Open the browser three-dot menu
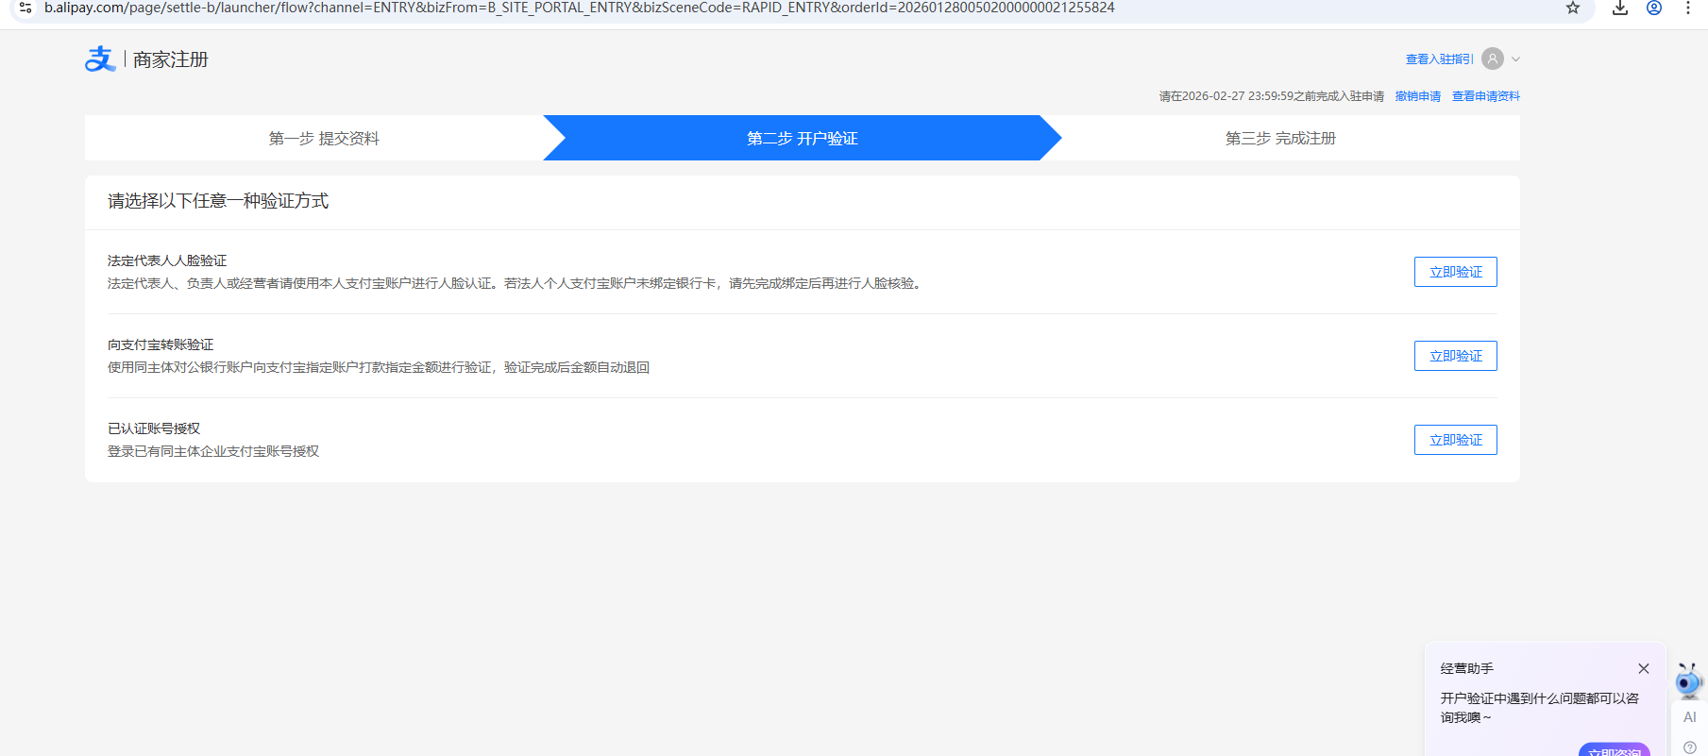The image size is (1708, 756). point(1688,8)
